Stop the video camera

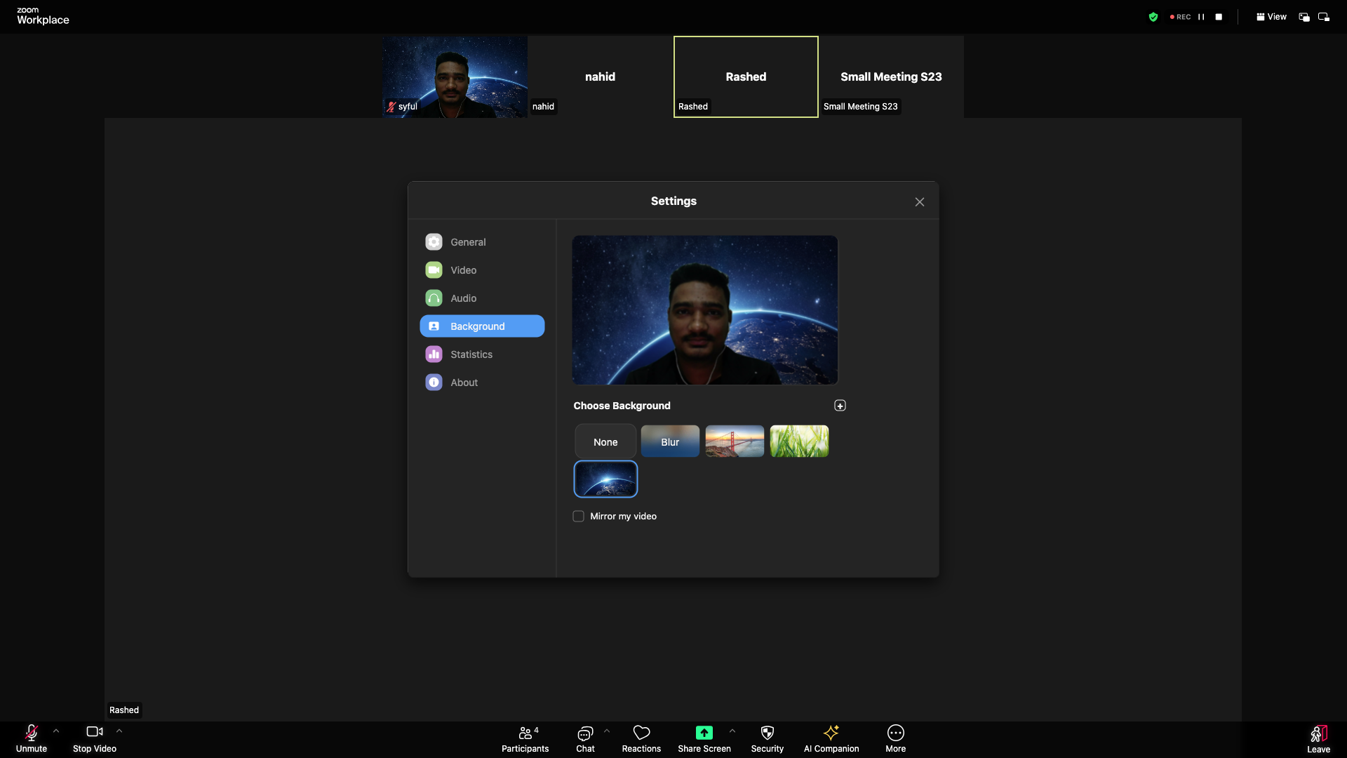point(95,739)
